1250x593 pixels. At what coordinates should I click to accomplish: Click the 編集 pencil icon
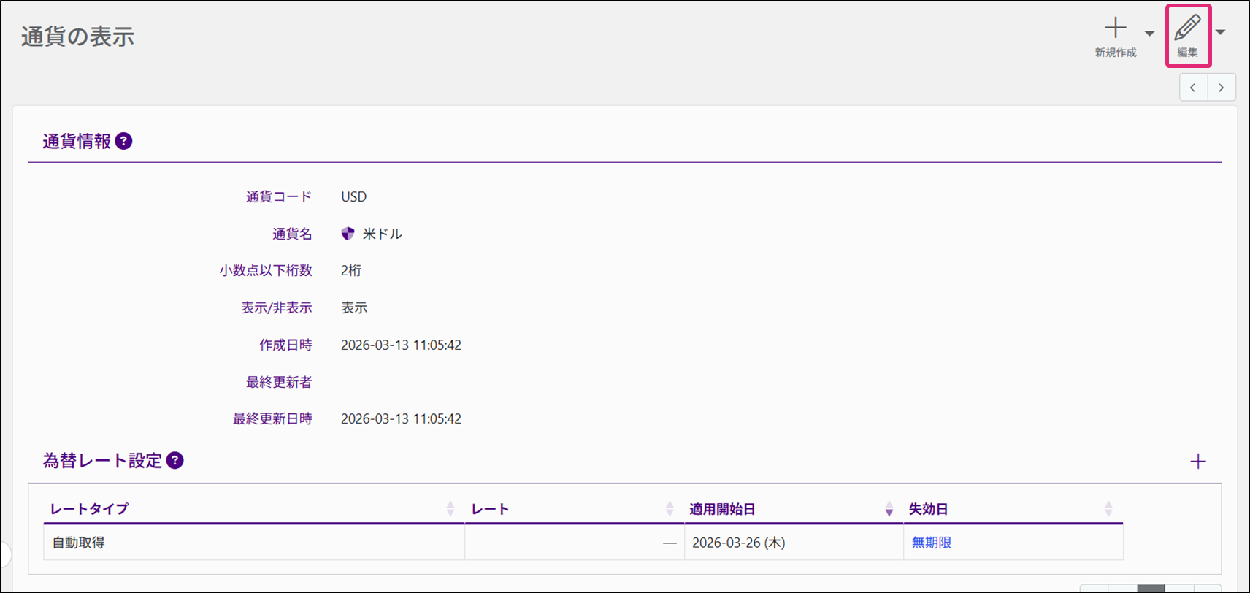click(1187, 29)
